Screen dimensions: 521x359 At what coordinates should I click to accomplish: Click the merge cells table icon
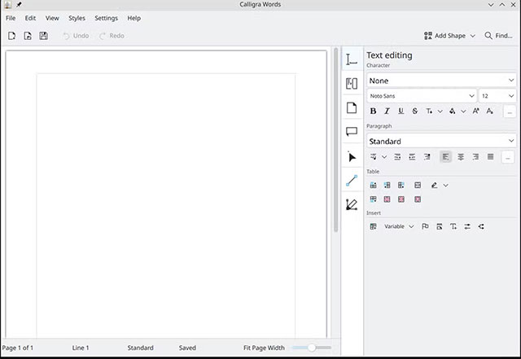coord(418,185)
